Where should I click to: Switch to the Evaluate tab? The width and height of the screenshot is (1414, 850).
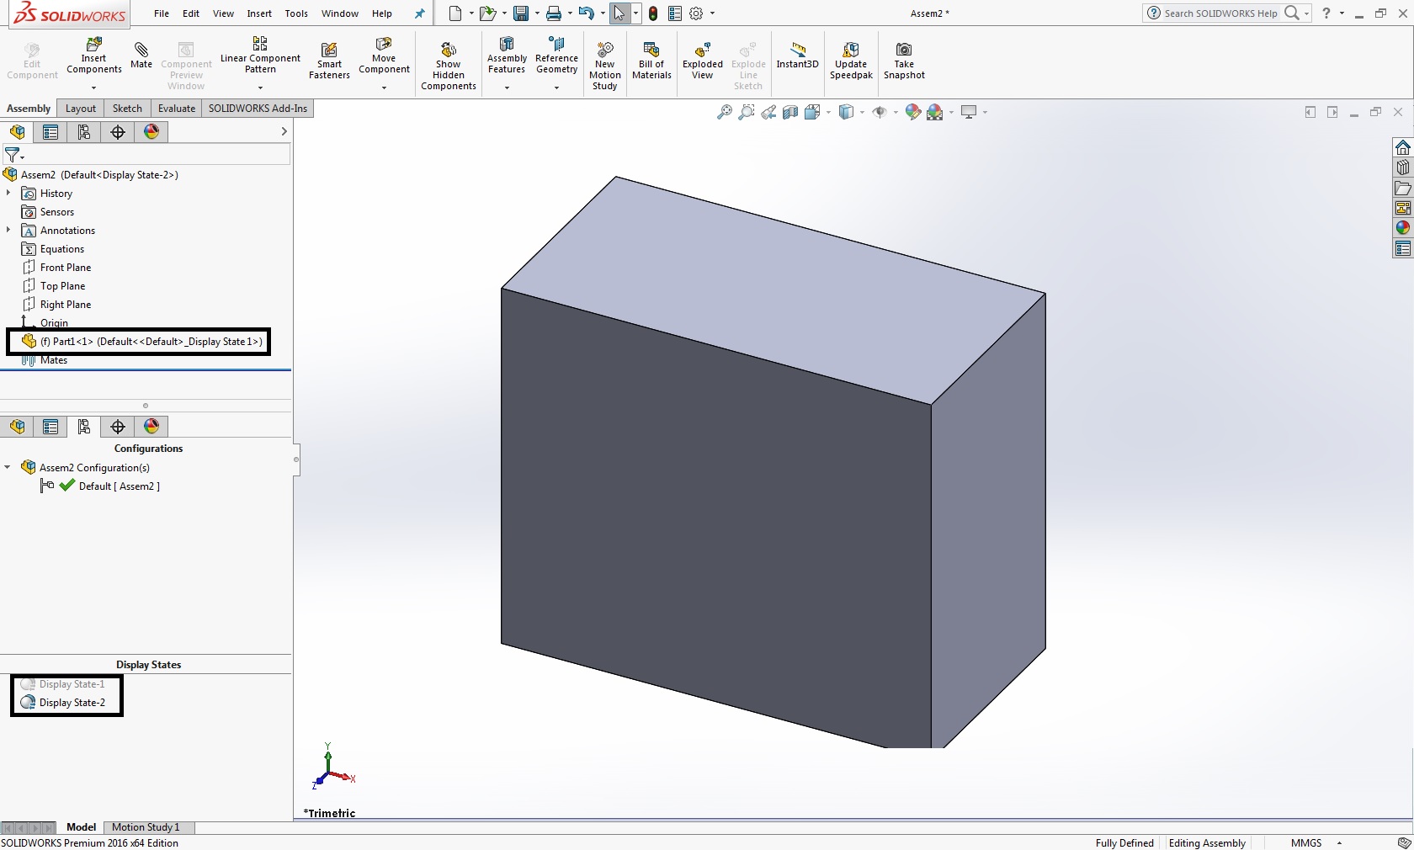tap(177, 109)
